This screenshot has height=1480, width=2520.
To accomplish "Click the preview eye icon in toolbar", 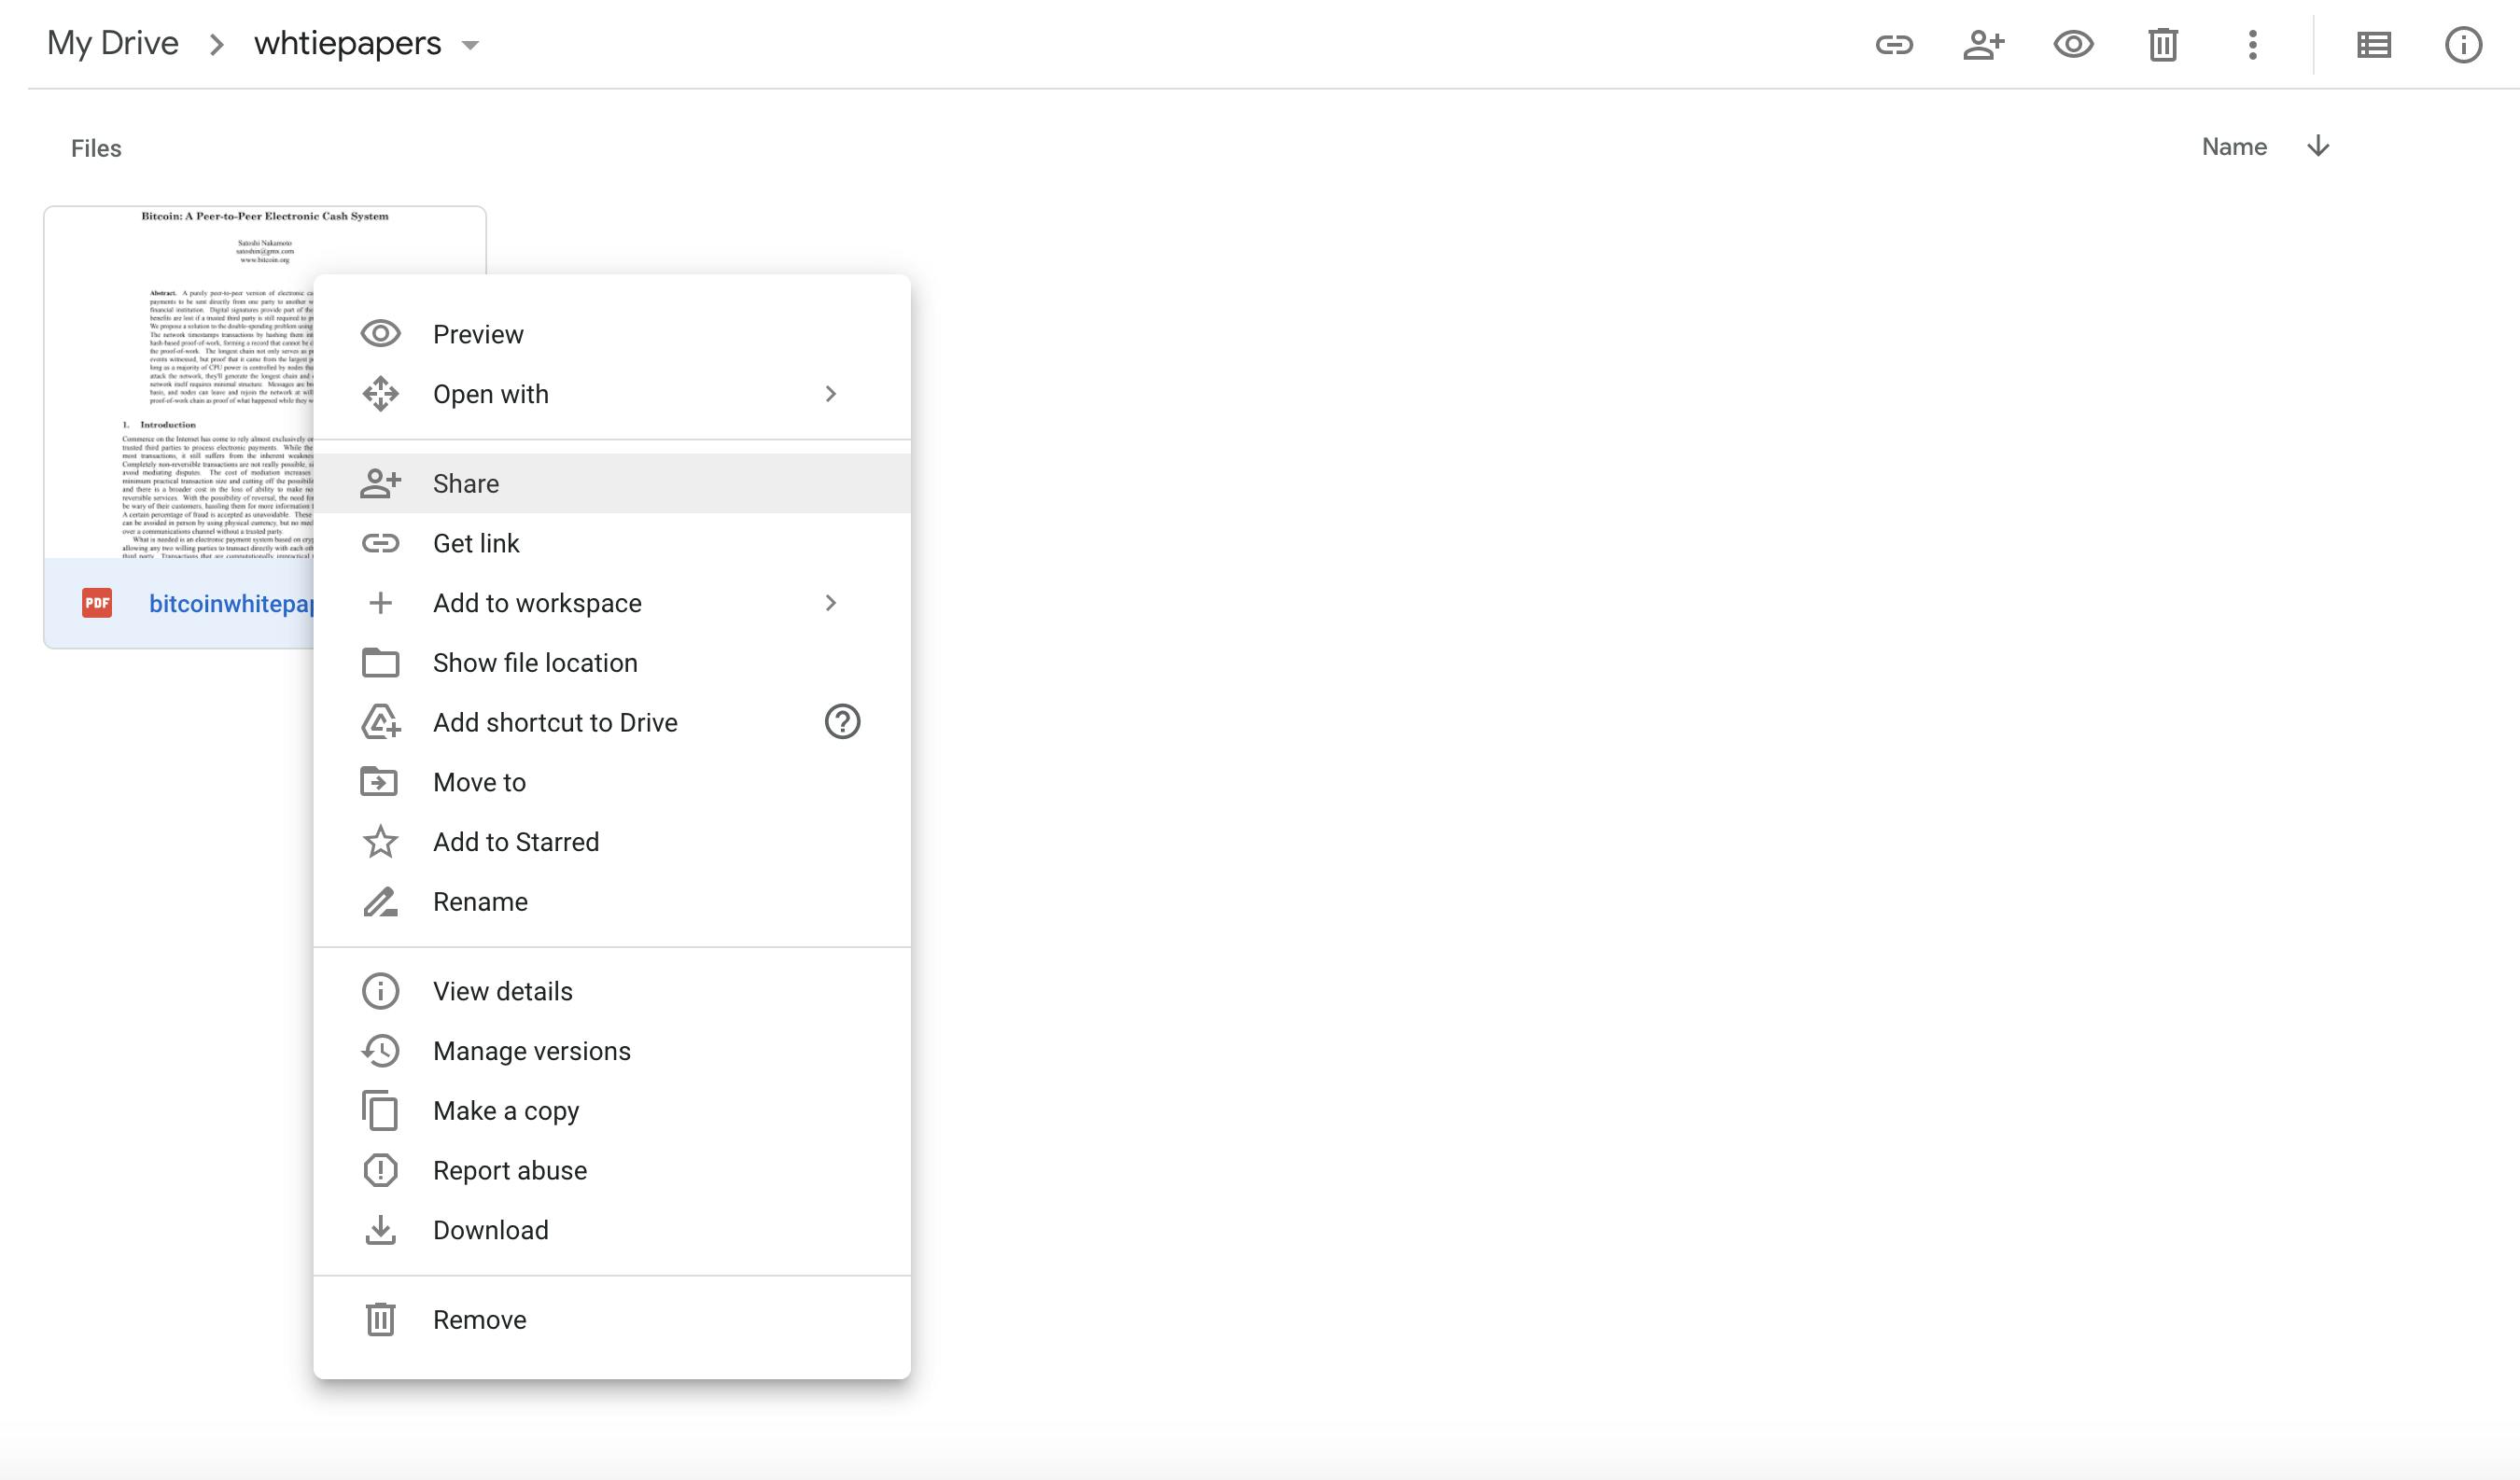I will pos(2074,44).
